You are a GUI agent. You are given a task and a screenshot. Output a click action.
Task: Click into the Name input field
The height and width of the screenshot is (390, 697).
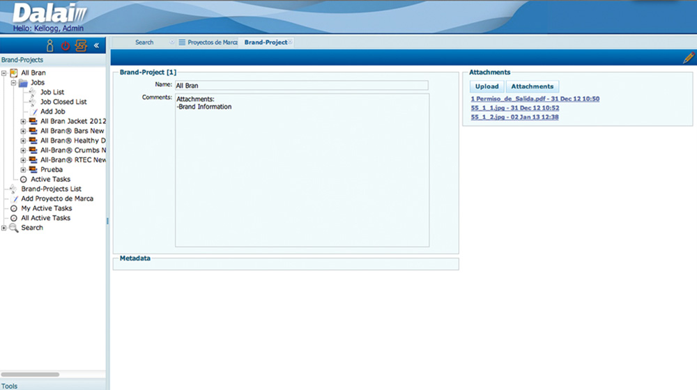(x=300, y=86)
